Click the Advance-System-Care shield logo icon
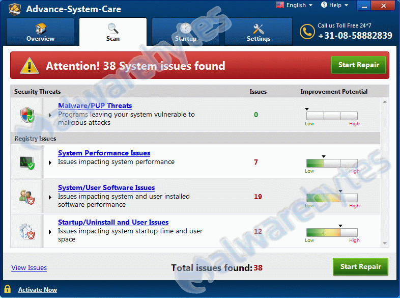Viewport: 400px width, 298px height. (15, 10)
